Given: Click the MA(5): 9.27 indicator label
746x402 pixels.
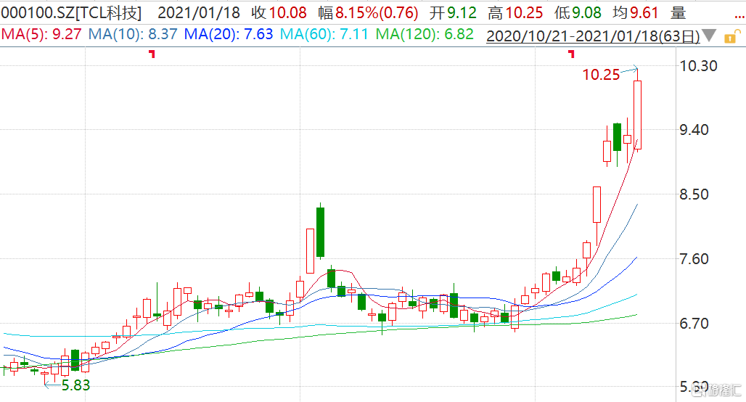Looking at the screenshot, I should [42, 34].
